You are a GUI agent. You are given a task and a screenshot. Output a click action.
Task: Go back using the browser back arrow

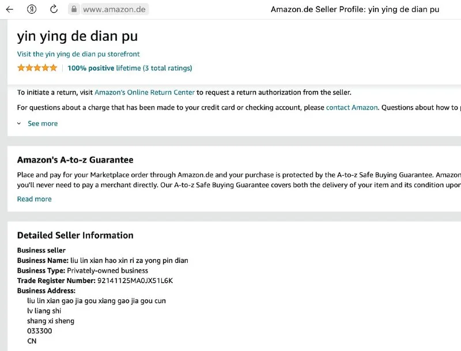pos(10,9)
